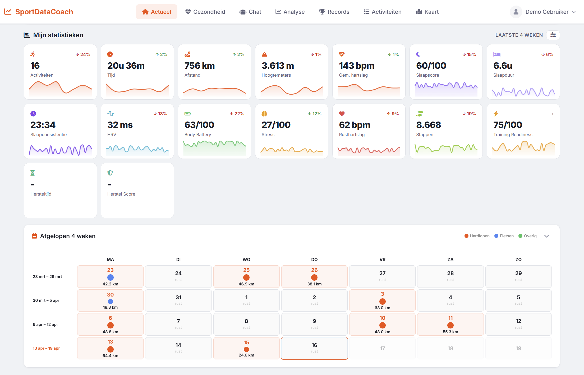Click the Demo Gebruiker avatar icon

pos(516,12)
